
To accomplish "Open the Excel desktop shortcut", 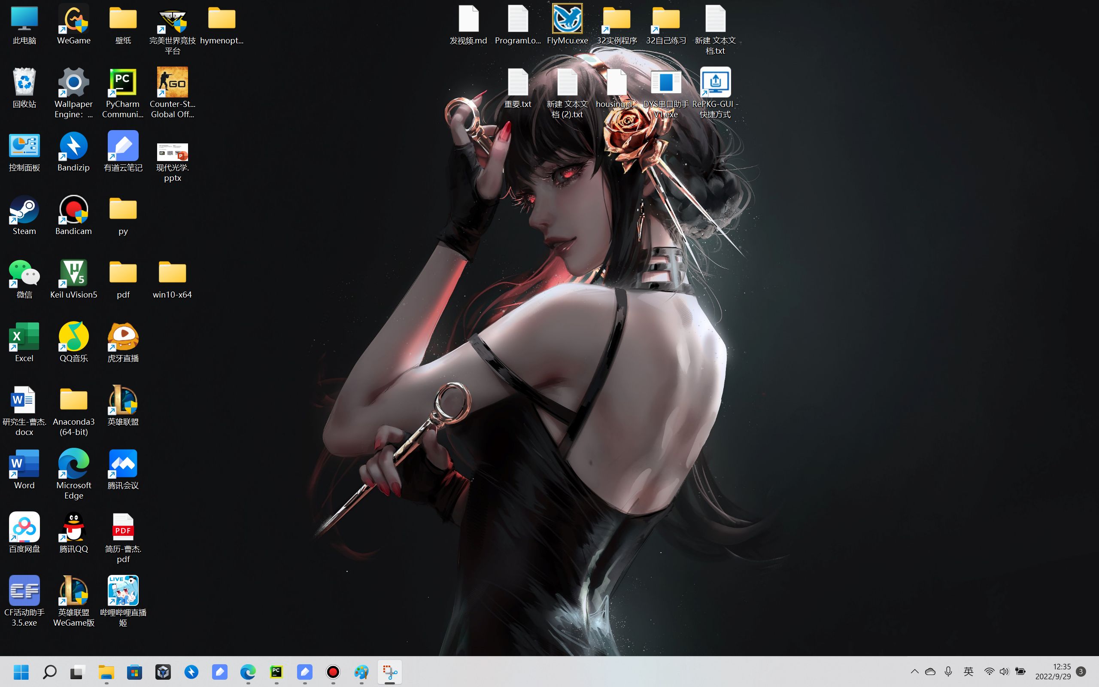I will tap(24, 343).
